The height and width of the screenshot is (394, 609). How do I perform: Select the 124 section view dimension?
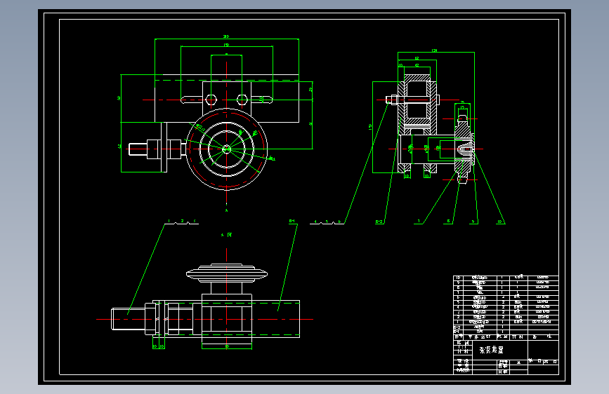coord(434,50)
